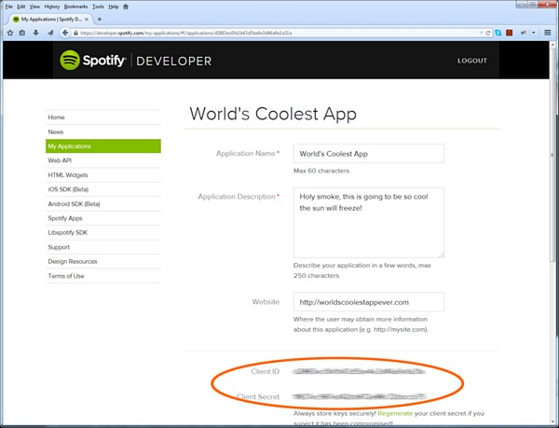Viewport: 559px width, 428px height.
Task: Click the Skype toolbar extension icon
Action: coord(498,33)
